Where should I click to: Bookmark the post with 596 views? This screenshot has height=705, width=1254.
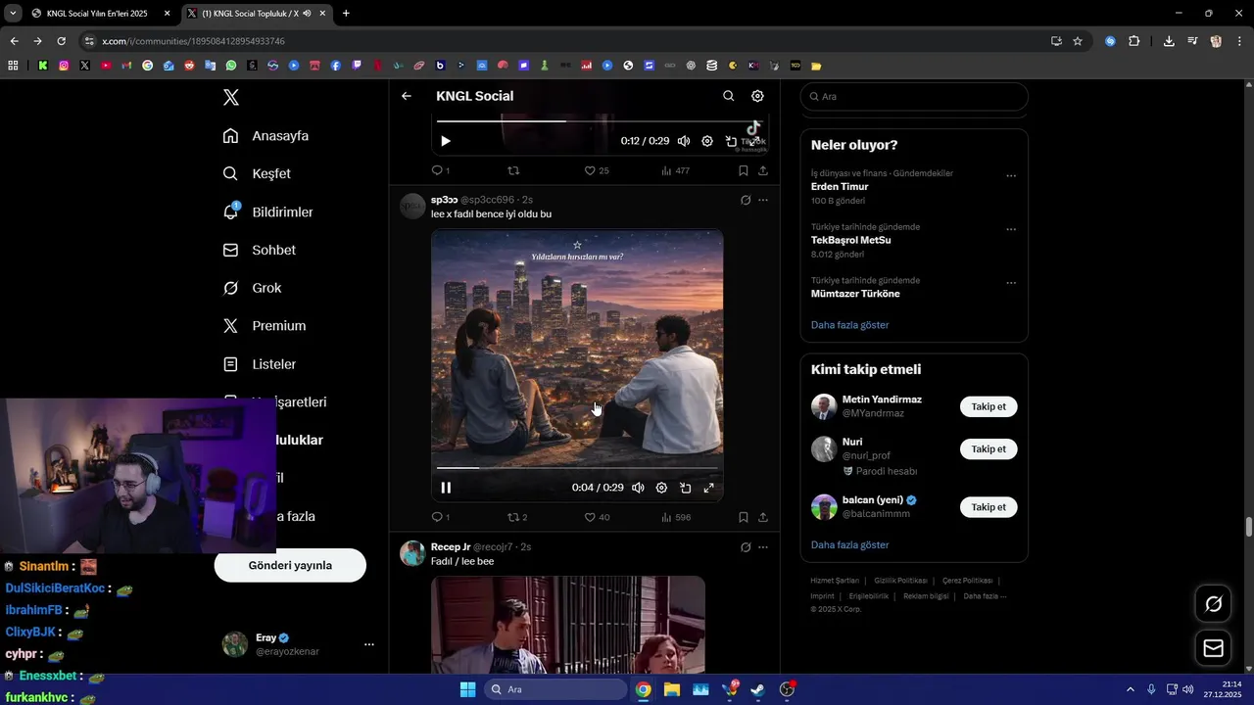click(x=744, y=517)
